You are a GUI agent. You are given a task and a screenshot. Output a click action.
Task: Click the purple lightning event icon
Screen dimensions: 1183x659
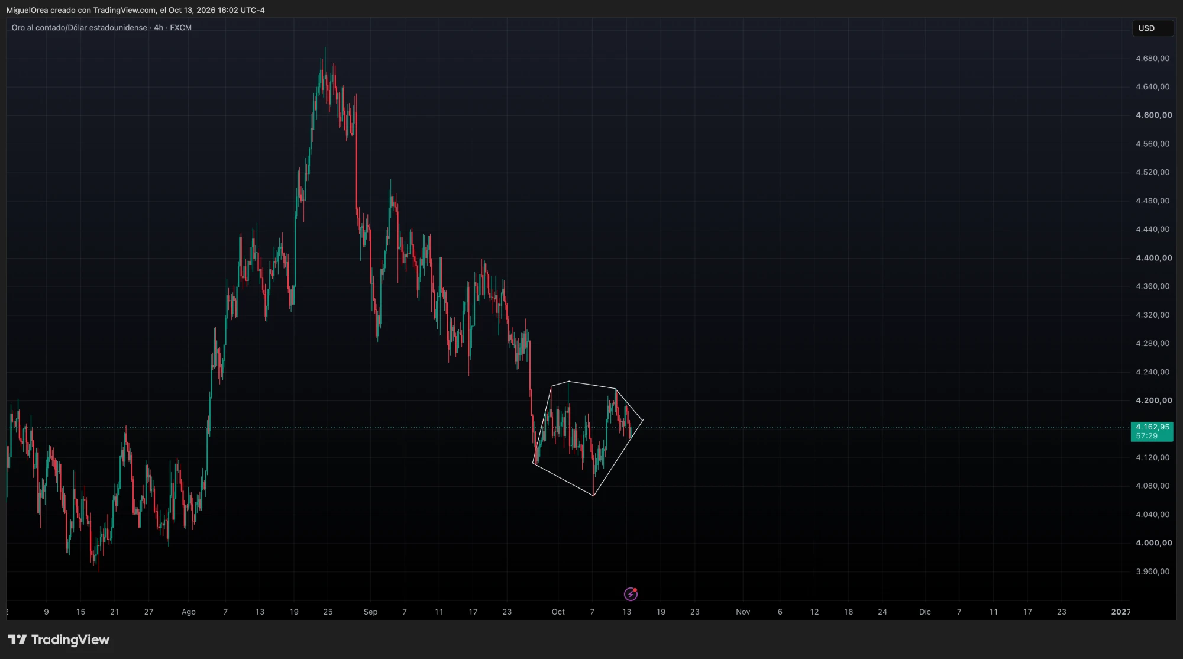[631, 593]
